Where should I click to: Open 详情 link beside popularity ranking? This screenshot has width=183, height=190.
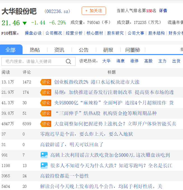(x=163, y=11)
